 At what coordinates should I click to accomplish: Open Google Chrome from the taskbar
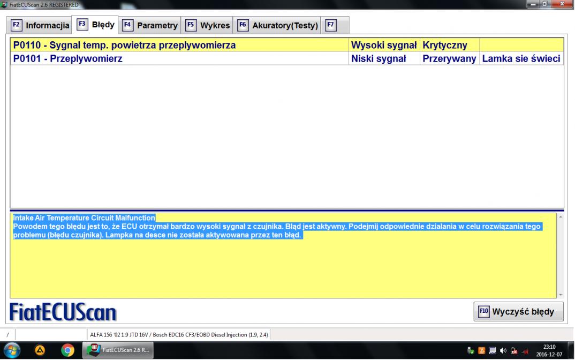pos(68,350)
